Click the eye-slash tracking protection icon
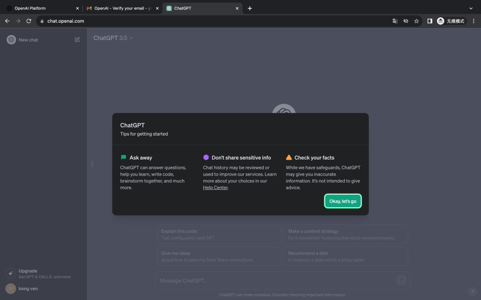Image resolution: width=481 pixels, height=300 pixels. coord(406,21)
